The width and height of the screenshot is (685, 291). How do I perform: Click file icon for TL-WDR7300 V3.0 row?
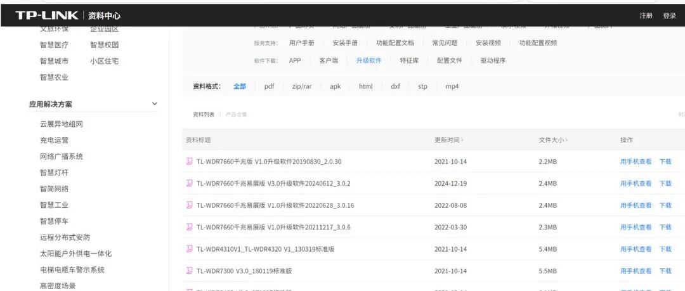[x=189, y=271]
